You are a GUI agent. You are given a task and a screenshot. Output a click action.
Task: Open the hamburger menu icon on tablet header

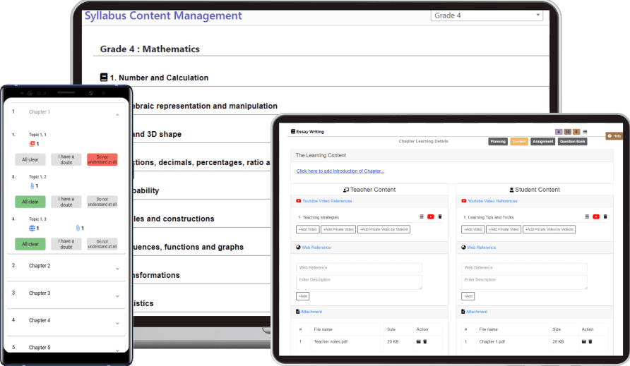tap(585, 132)
